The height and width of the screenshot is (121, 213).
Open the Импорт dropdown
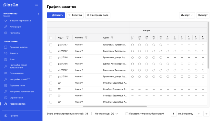(x=187, y=15)
